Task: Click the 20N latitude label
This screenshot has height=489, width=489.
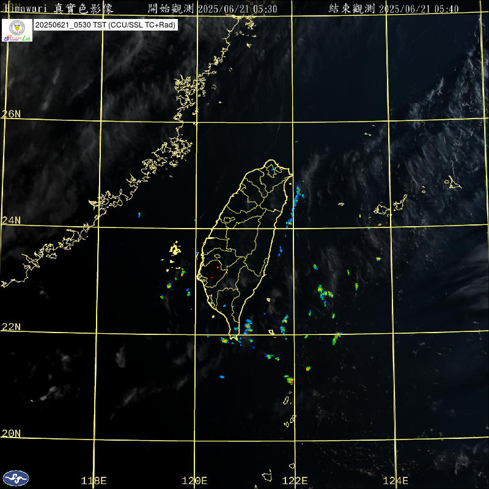Action: coord(11,433)
